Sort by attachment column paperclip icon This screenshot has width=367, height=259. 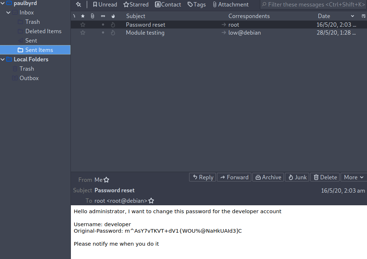[93, 16]
